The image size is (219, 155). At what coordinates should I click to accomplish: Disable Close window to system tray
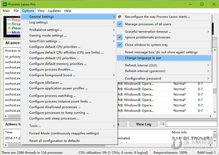[120, 45]
